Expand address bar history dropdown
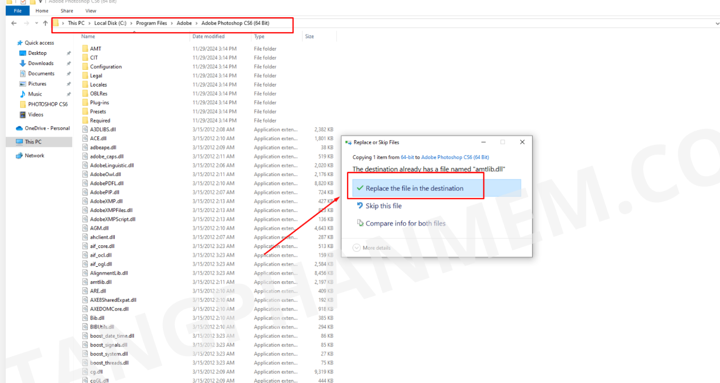Image resolution: width=720 pixels, height=383 pixels. point(717,23)
